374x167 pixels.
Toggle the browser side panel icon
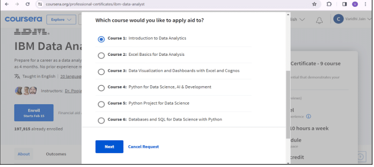click(344, 4)
